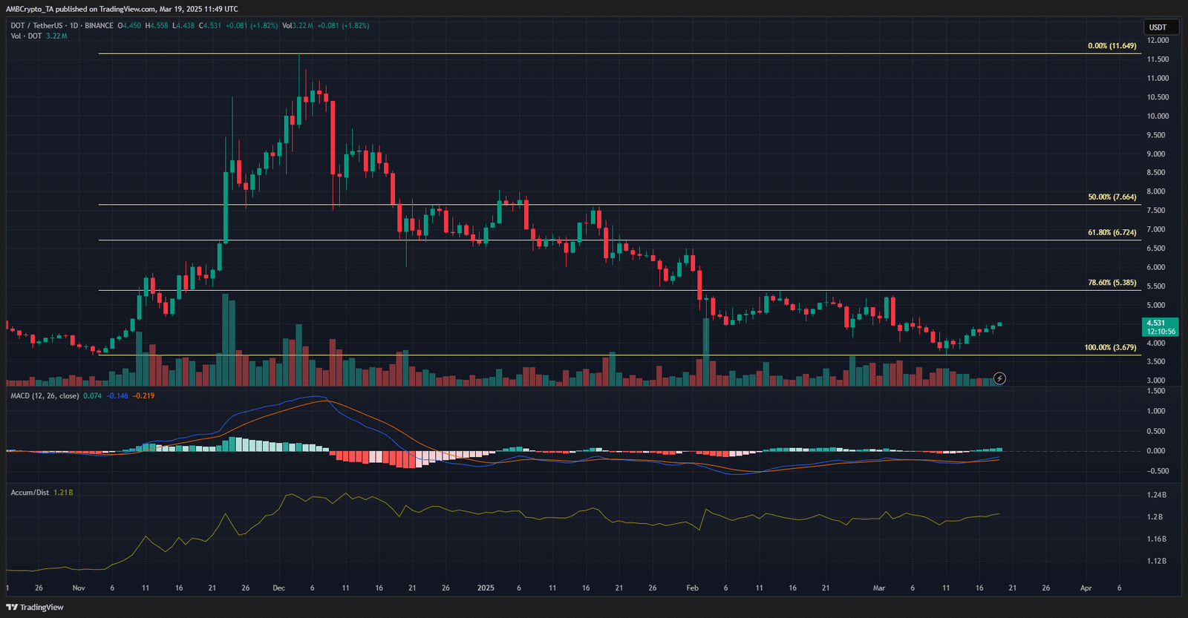This screenshot has width=1188, height=618.
Task: Select the Vol · DOT indicator legend
Action: (x=26, y=36)
